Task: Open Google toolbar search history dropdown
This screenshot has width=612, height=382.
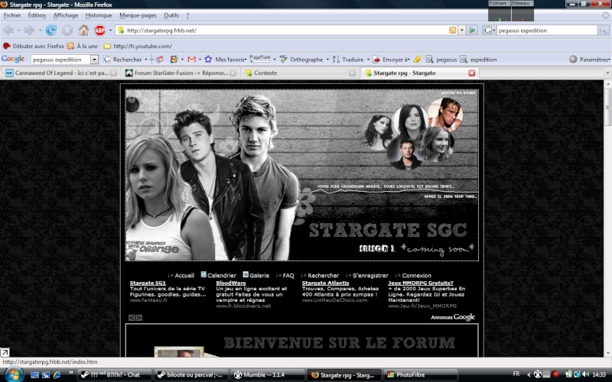Action: (94, 60)
